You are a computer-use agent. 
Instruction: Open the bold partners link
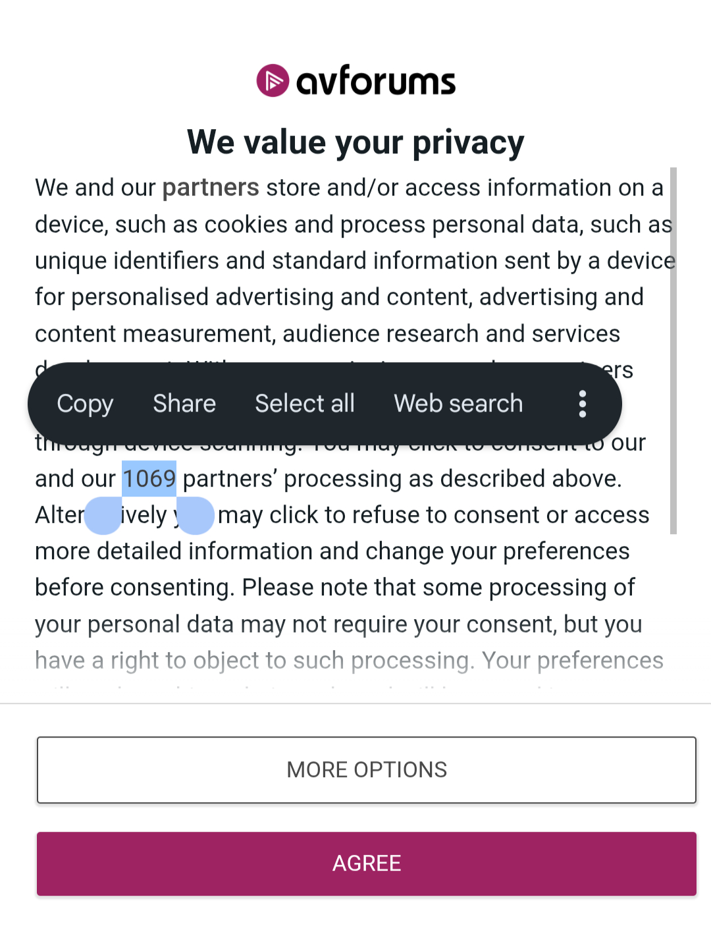tap(211, 188)
